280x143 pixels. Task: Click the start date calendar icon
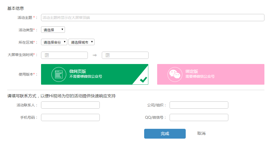(47, 55)
